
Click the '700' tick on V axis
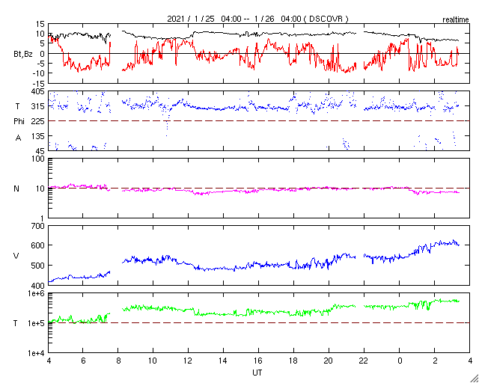(x=38, y=227)
